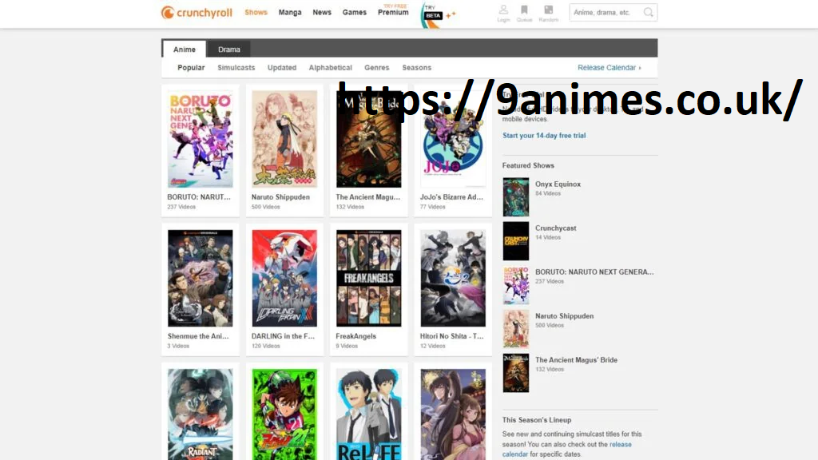Select the Popular filter
This screenshot has height=460, width=818.
[191, 67]
